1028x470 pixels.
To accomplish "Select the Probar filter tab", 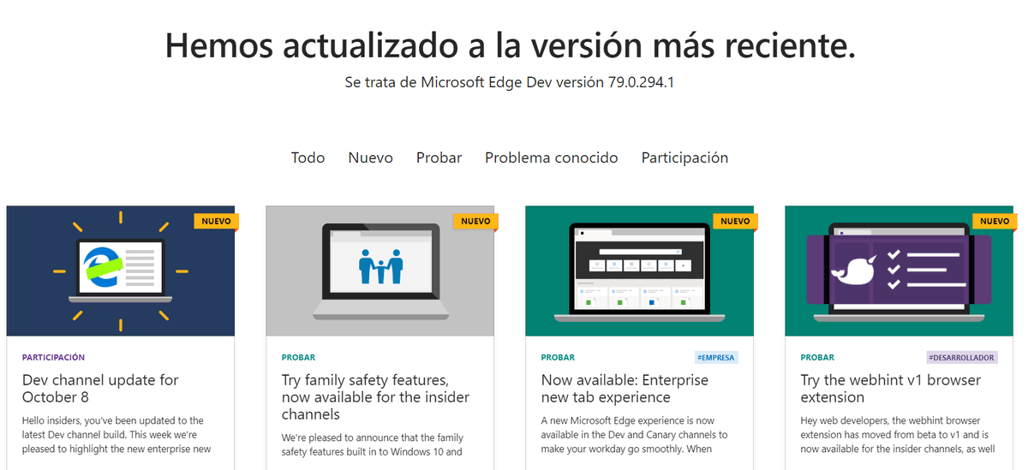I will pos(439,158).
